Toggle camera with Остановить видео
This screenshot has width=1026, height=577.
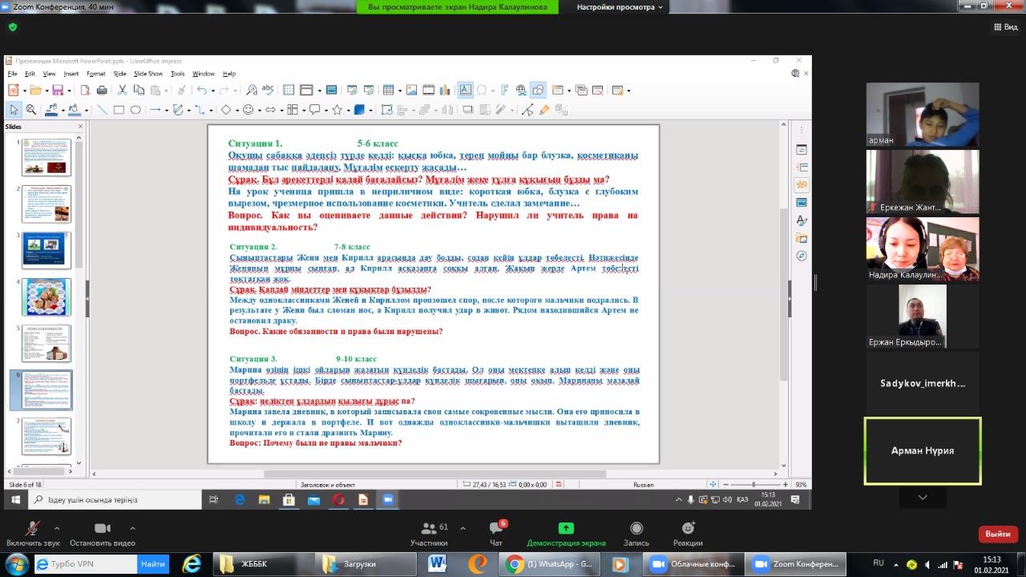pyautogui.click(x=103, y=529)
